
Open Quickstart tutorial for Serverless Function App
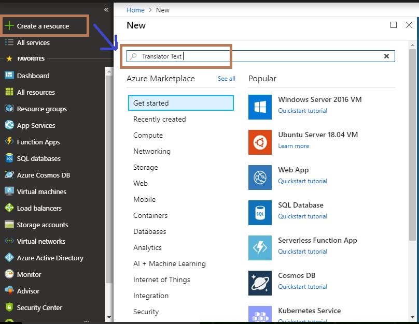coord(302,252)
